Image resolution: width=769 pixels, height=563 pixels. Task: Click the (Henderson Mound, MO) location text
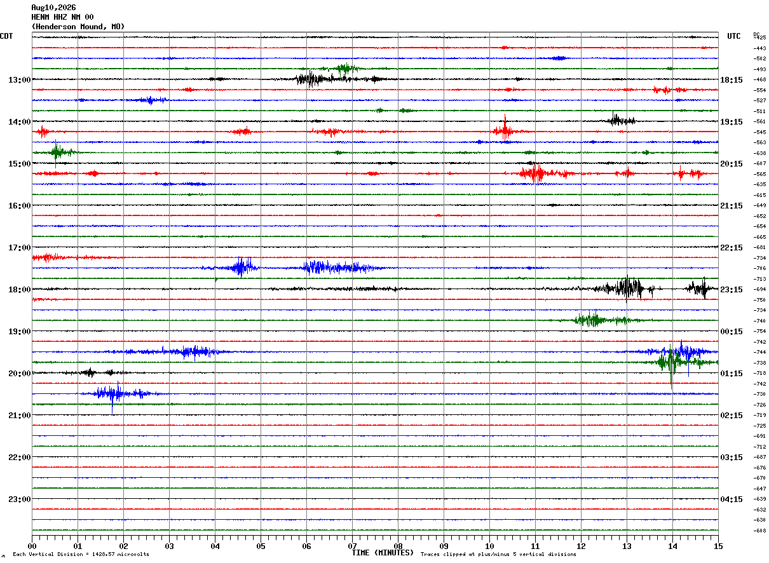pos(78,27)
